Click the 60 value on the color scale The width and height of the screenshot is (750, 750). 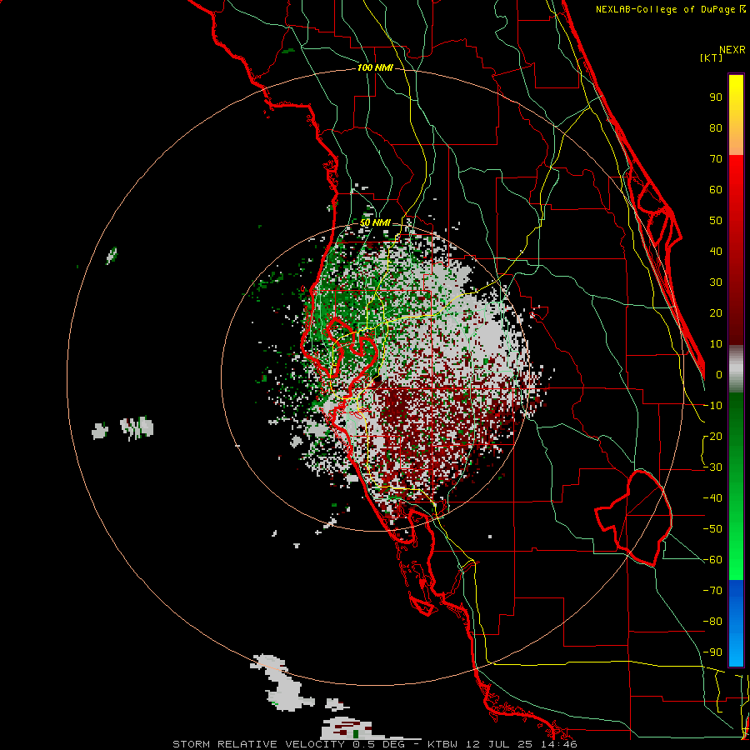[x=716, y=190]
